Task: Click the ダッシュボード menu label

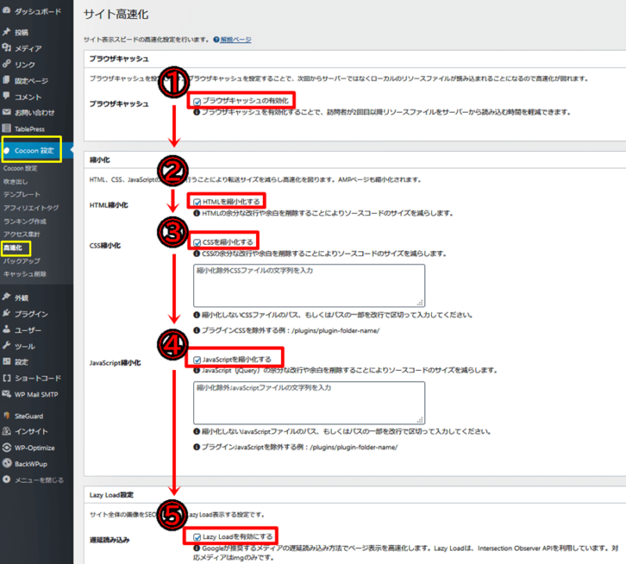Action: pos(38,11)
